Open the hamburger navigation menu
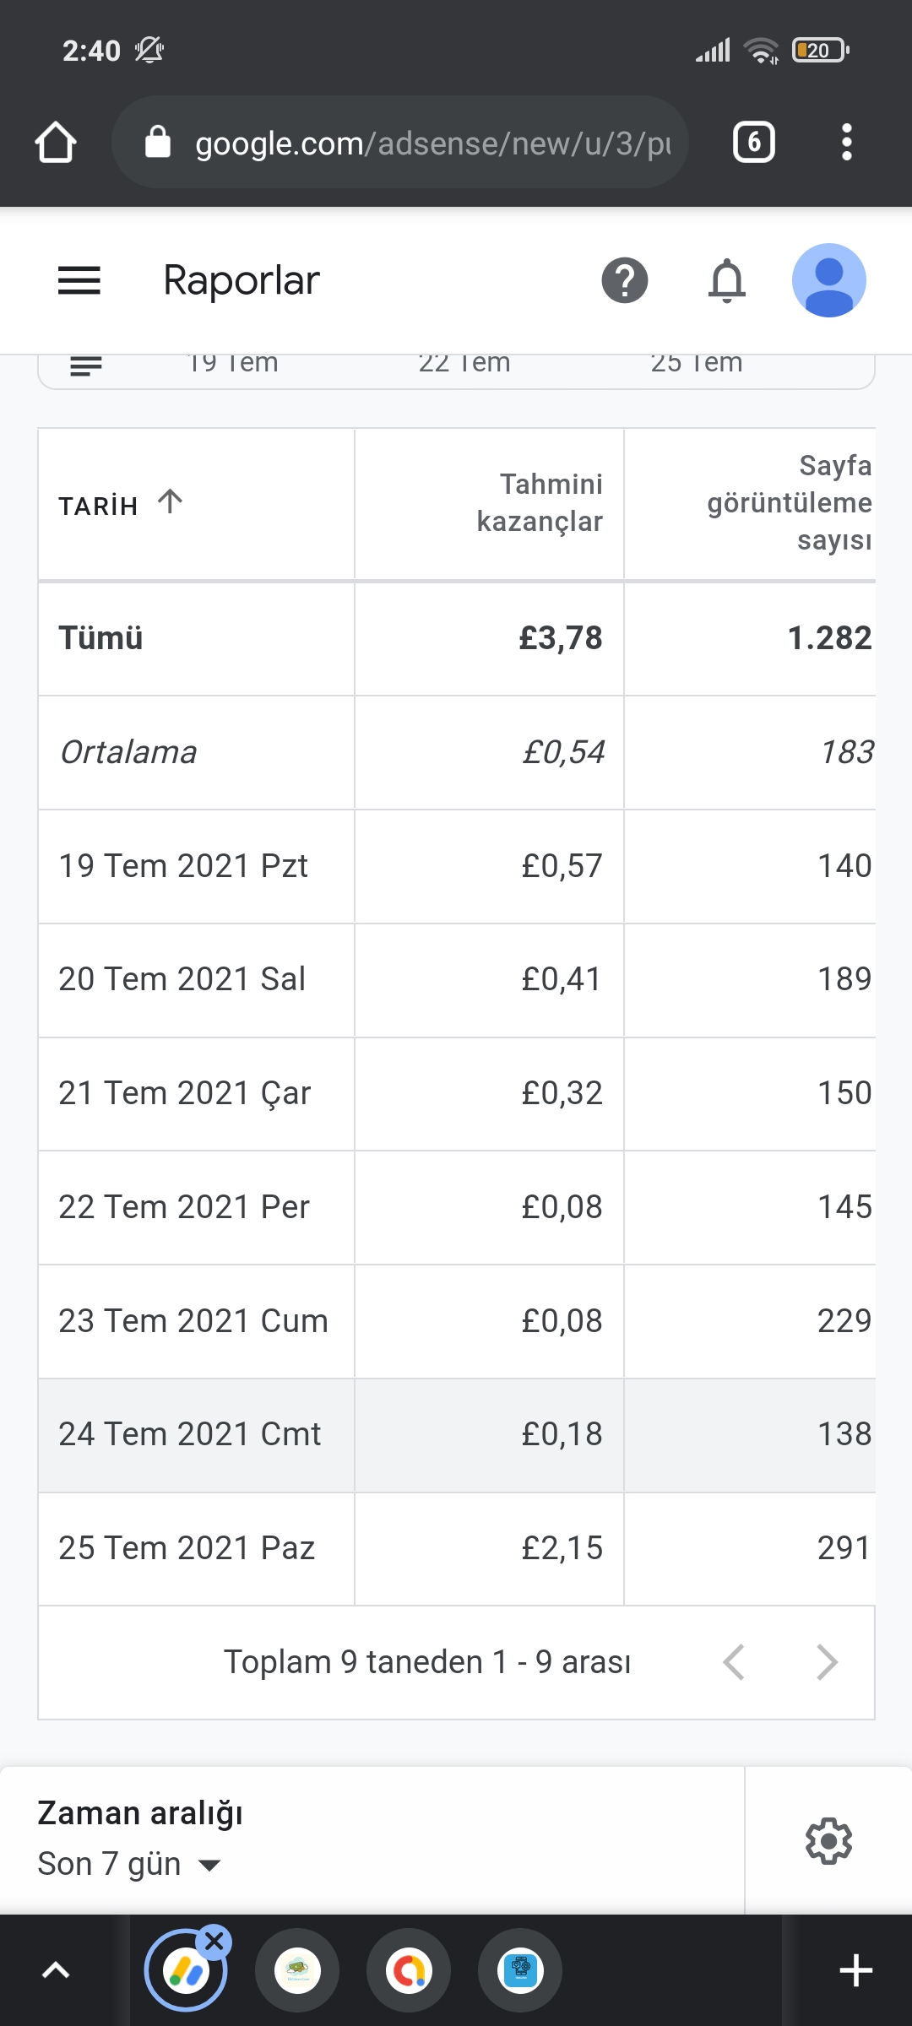The image size is (912, 2026). point(79,280)
